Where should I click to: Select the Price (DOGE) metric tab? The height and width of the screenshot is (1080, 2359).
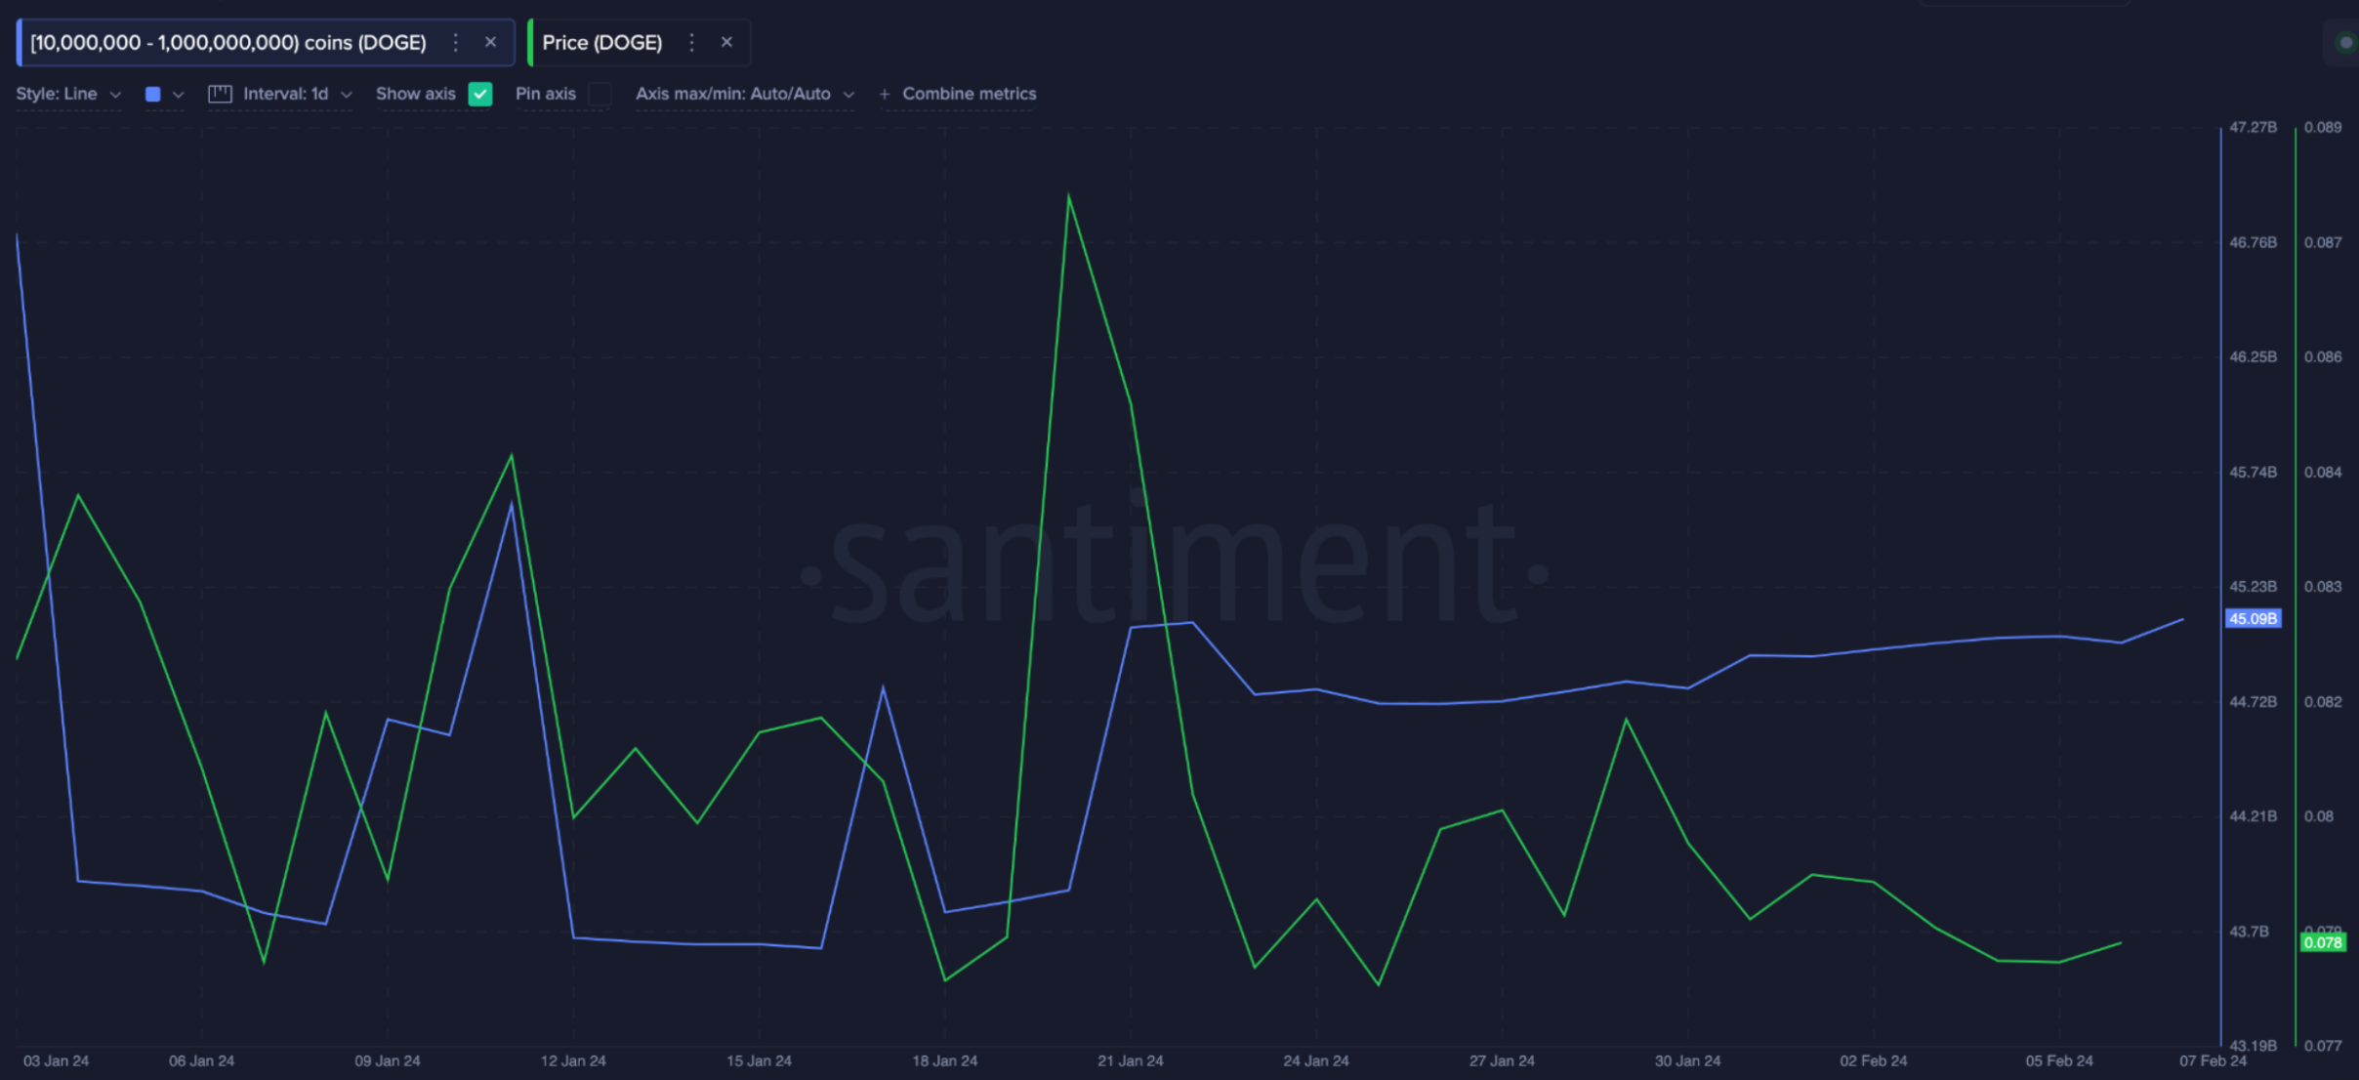(x=639, y=43)
